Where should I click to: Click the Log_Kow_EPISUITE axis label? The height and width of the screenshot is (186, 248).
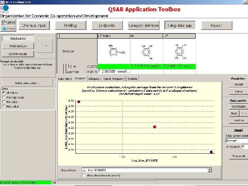point(145,161)
